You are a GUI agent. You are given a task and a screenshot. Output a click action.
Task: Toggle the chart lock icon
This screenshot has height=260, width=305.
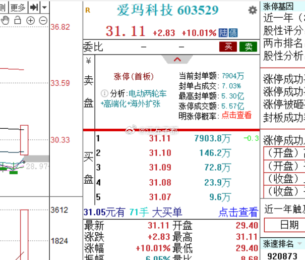18,20
